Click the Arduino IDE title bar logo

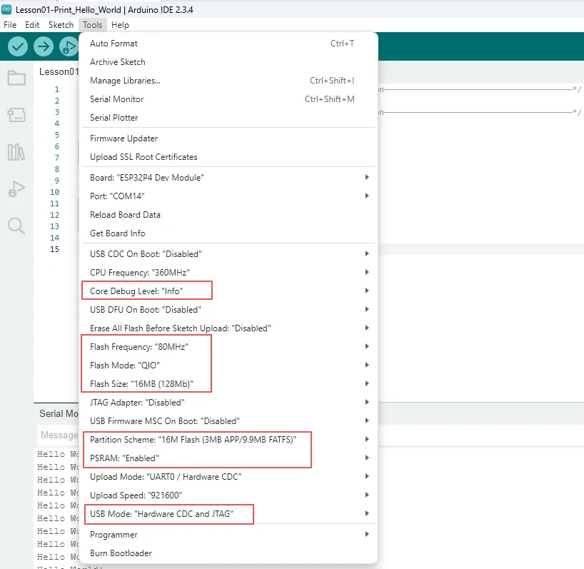(x=6, y=10)
